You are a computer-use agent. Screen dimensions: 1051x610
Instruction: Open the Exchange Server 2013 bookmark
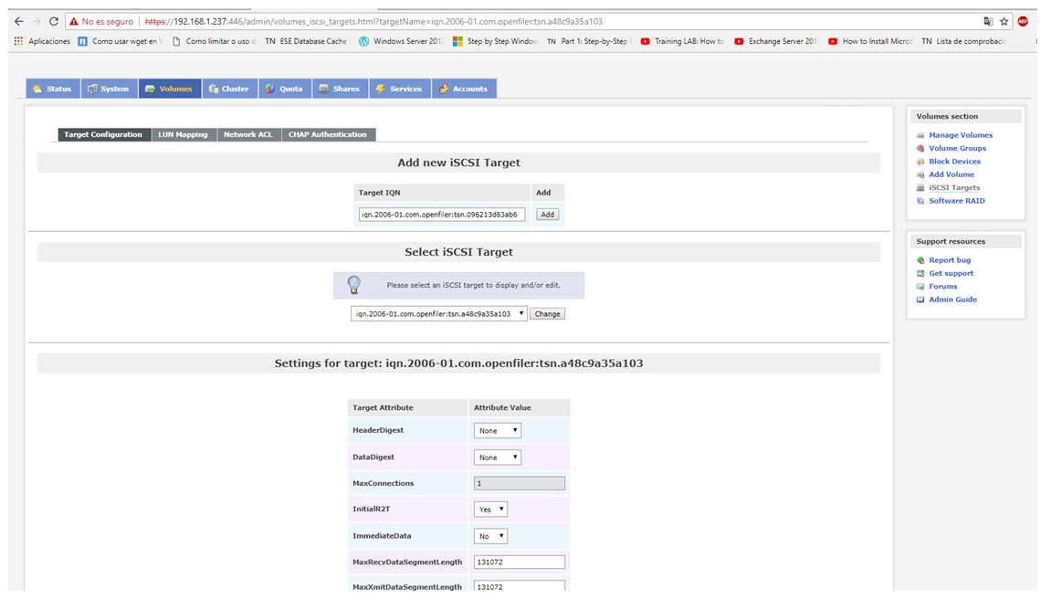[776, 41]
